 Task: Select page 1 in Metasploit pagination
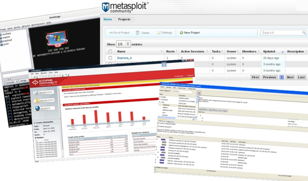282,77
